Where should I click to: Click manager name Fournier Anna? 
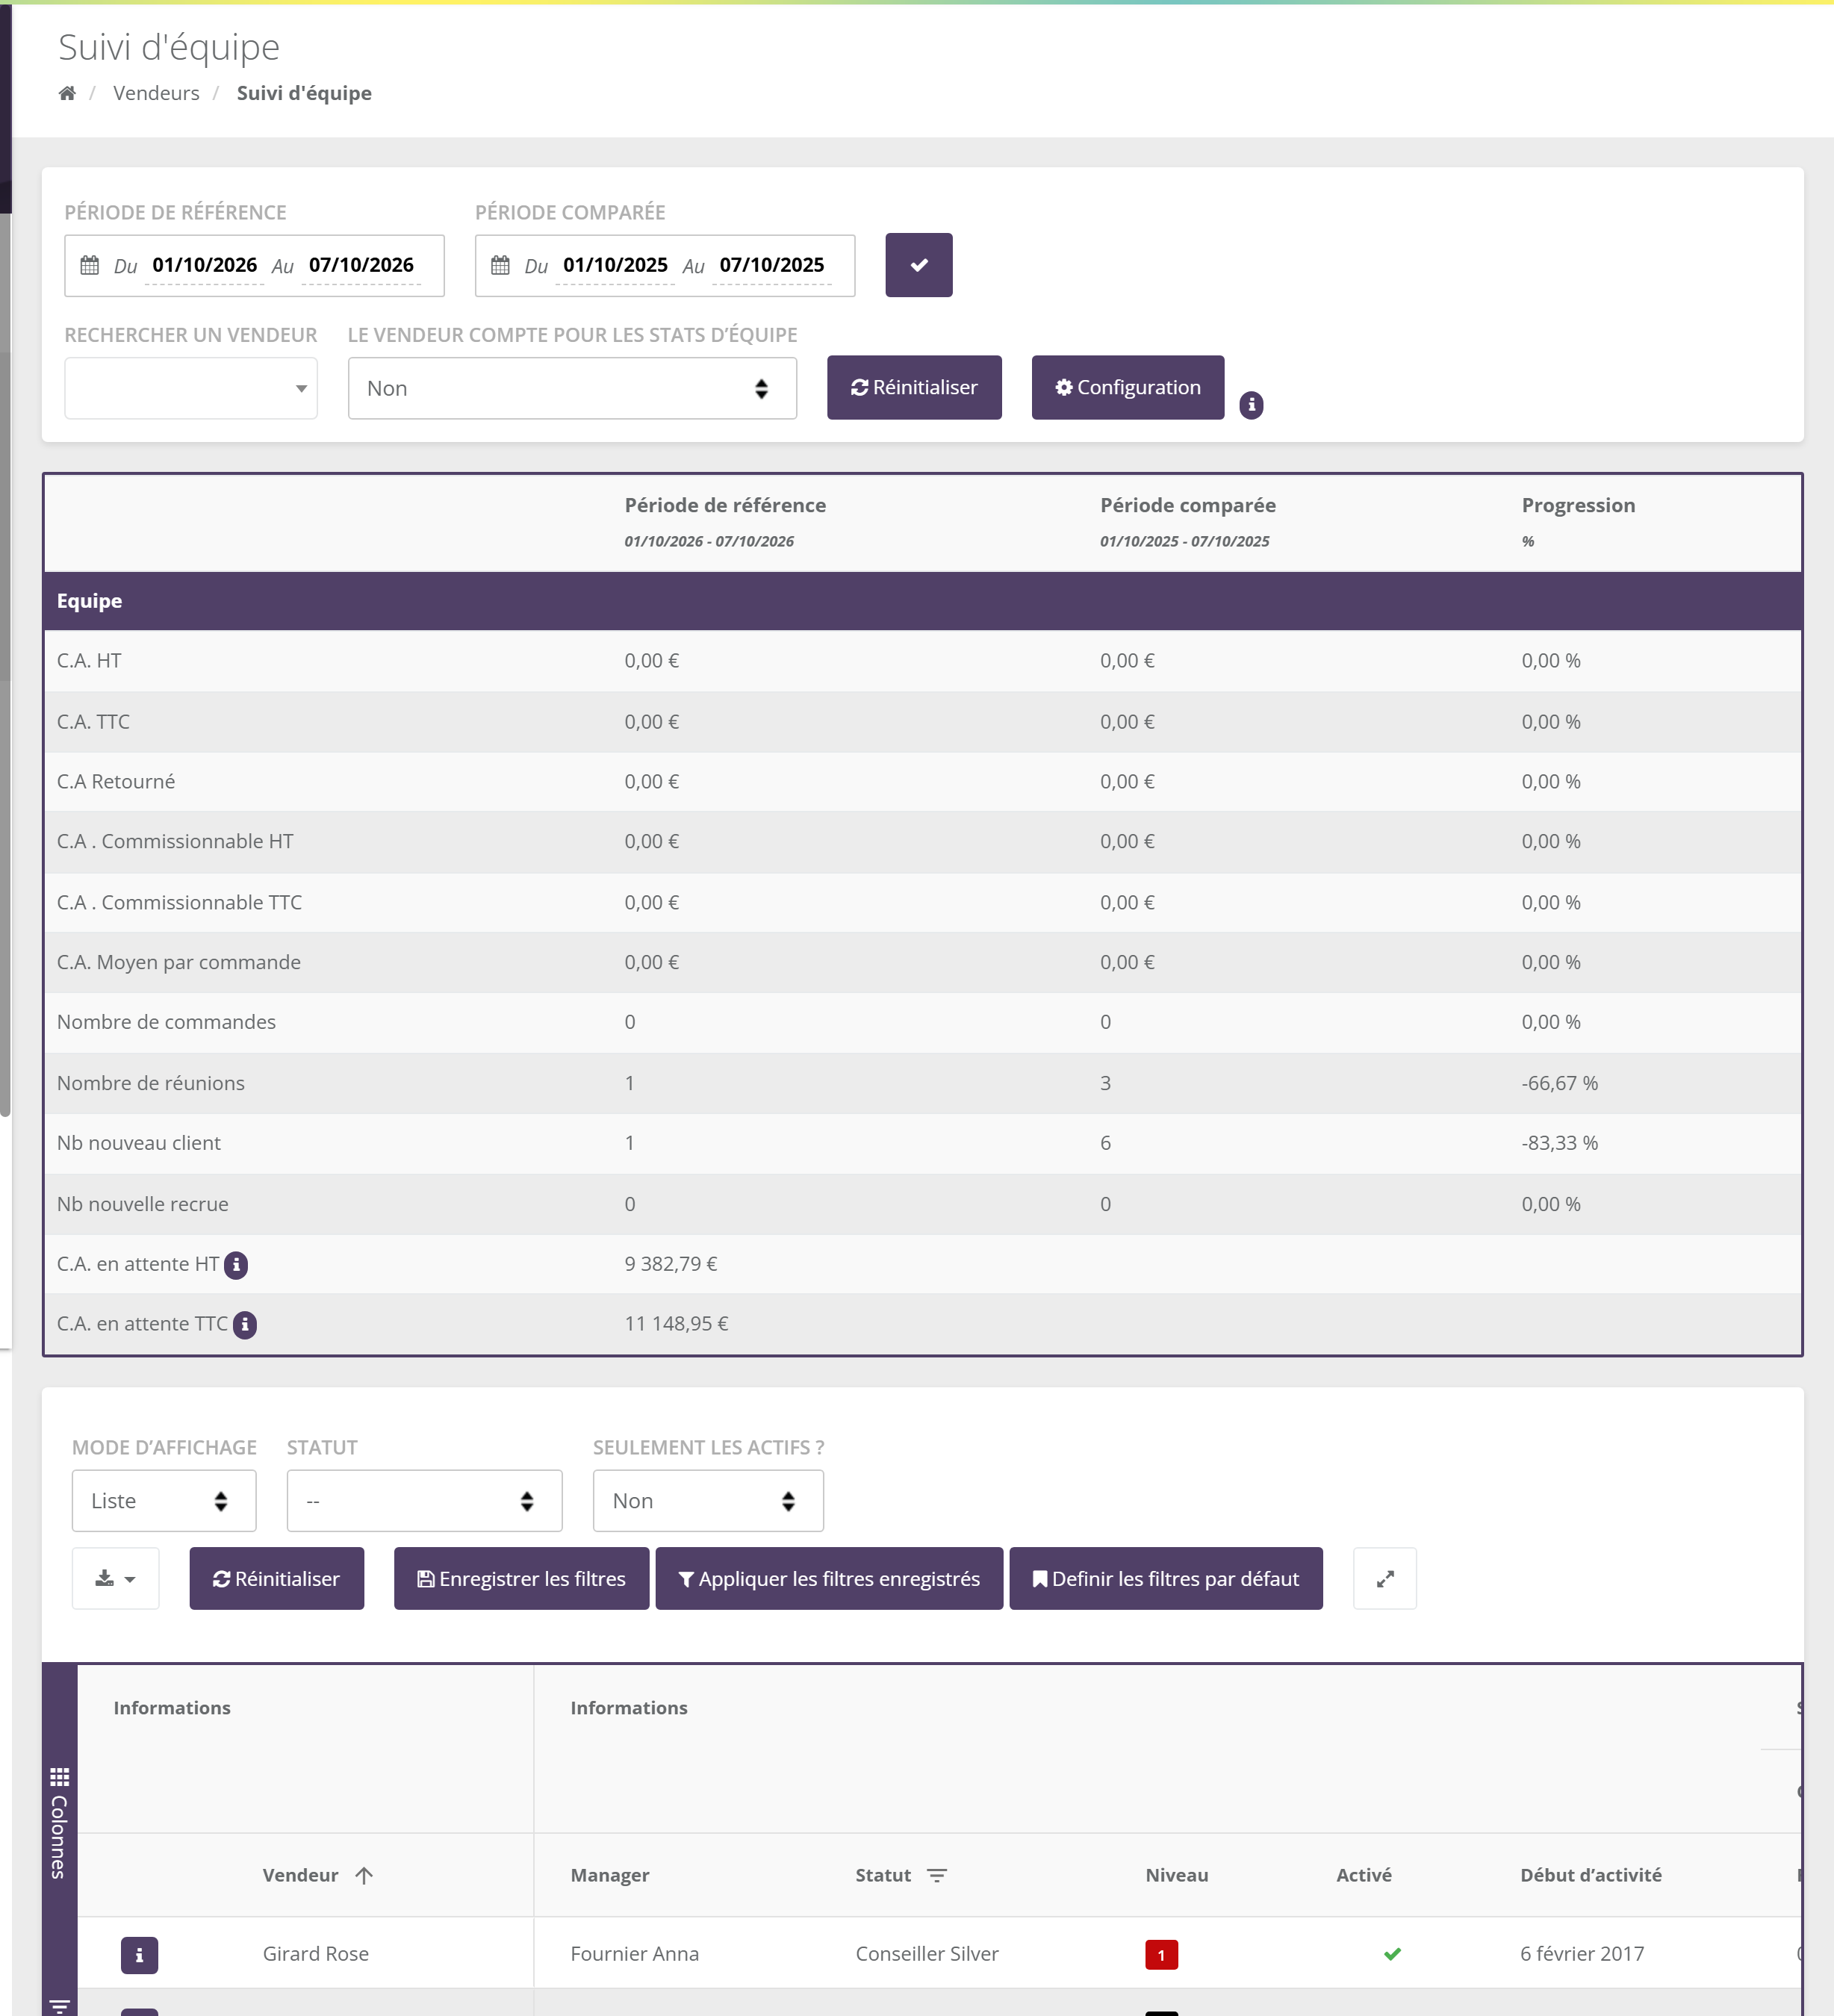click(635, 1954)
